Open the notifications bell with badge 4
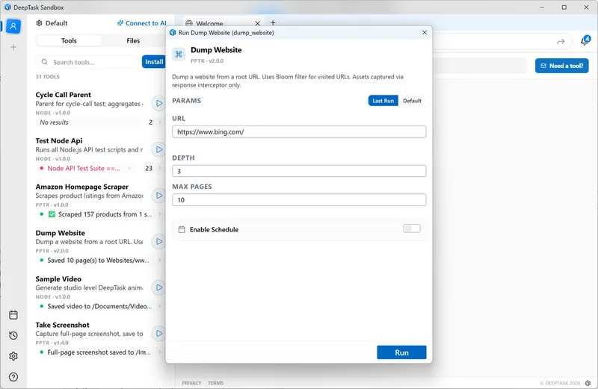The height and width of the screenshot is (389, 598). [x=585, y=41]
